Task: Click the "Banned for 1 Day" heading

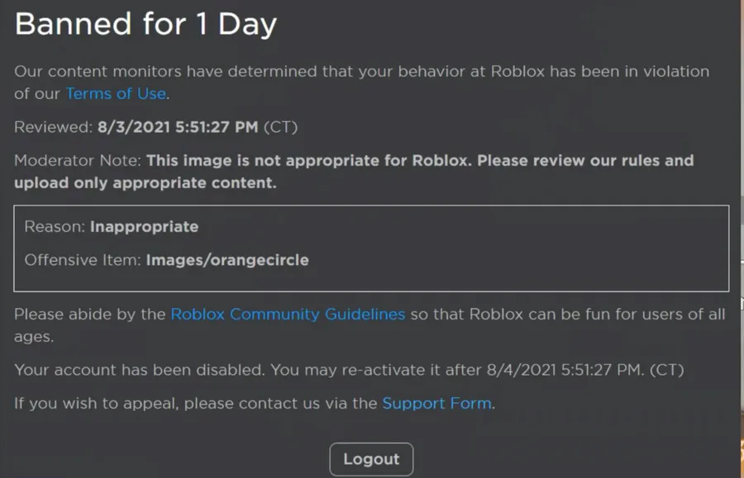Action: [x=145, y=24]
